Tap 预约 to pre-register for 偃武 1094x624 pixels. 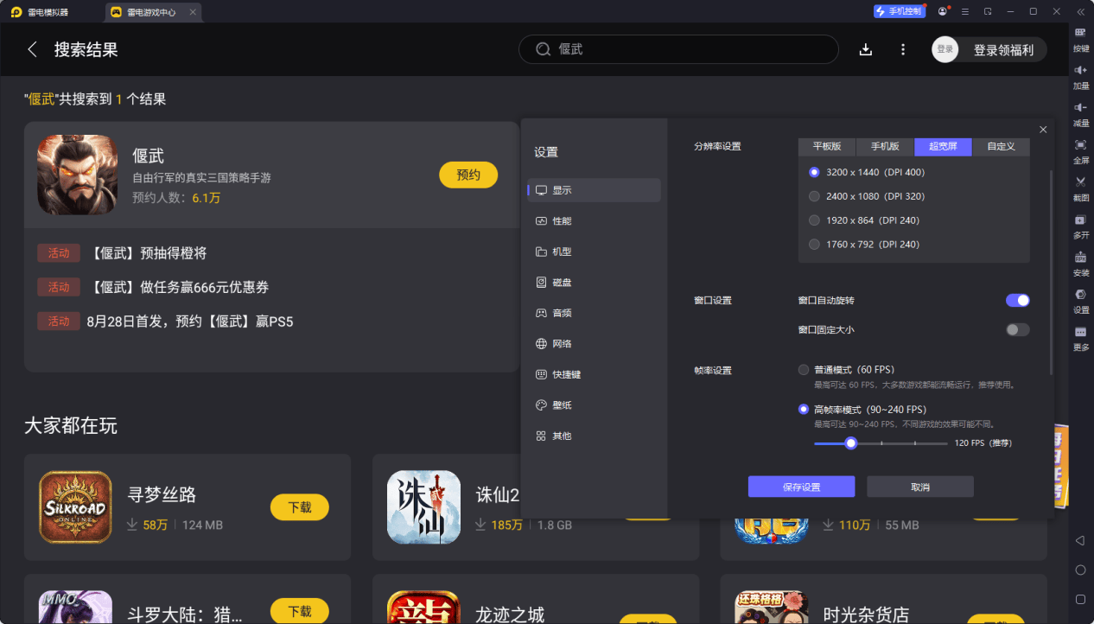coord(467,175)
